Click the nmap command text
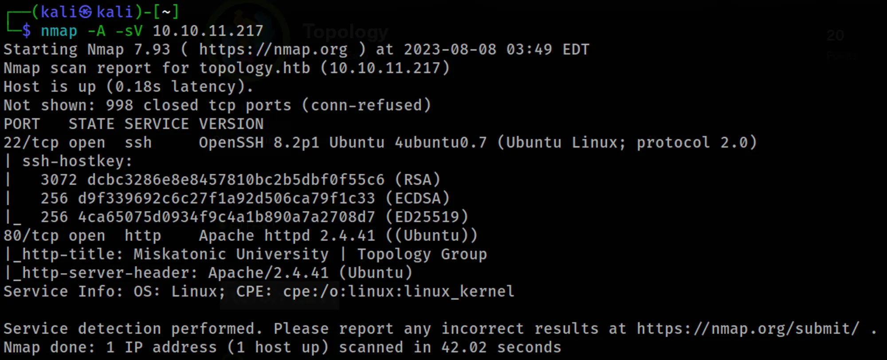The image size is (887, 360). (152, 31)
